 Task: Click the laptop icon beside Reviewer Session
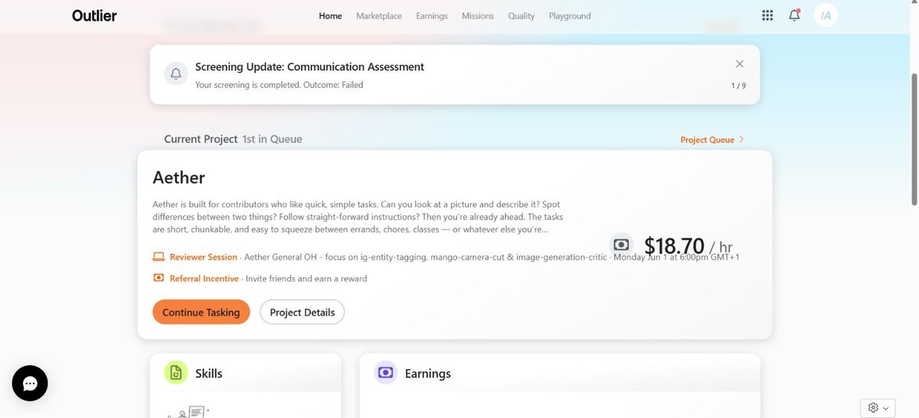(159, 257)
